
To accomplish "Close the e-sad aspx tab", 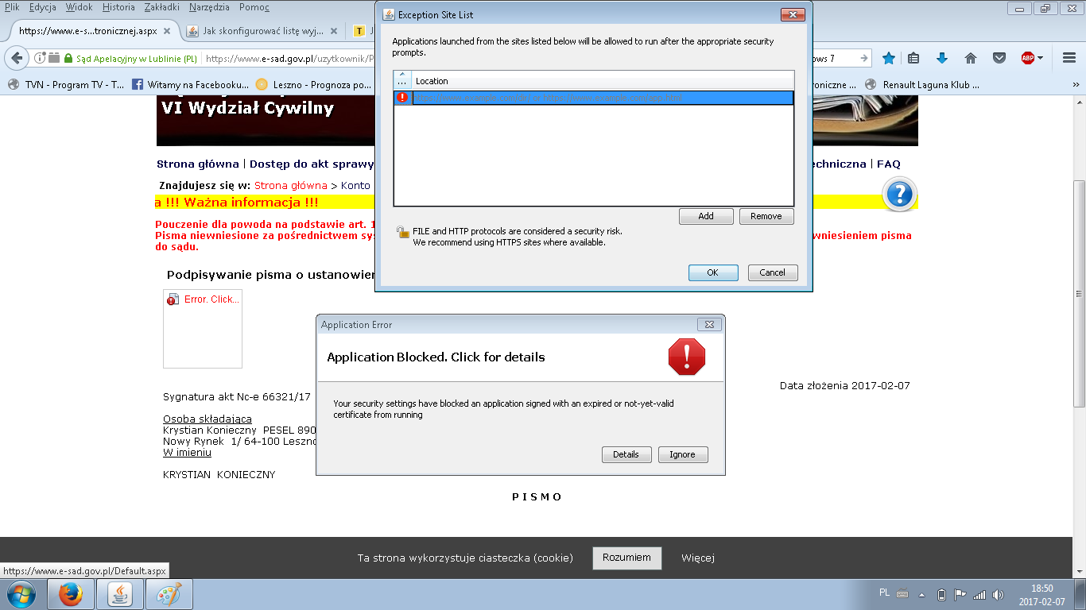I will click(x=167, y=32).
